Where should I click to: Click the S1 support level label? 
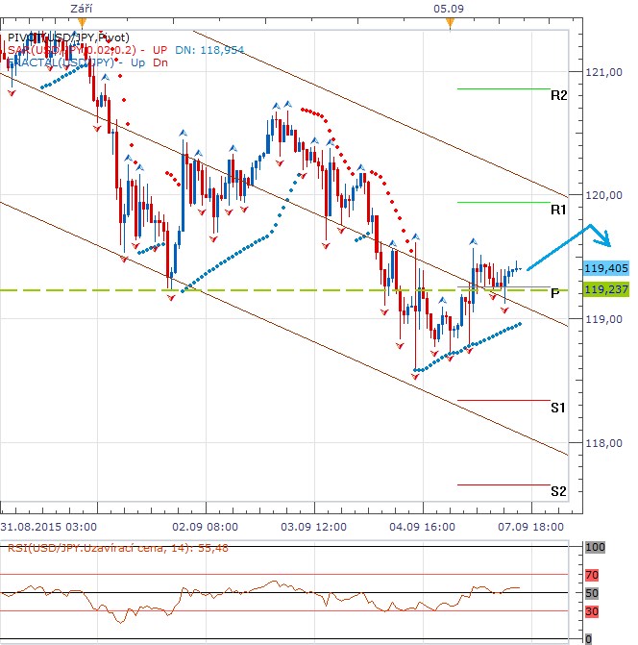[558, 408]
